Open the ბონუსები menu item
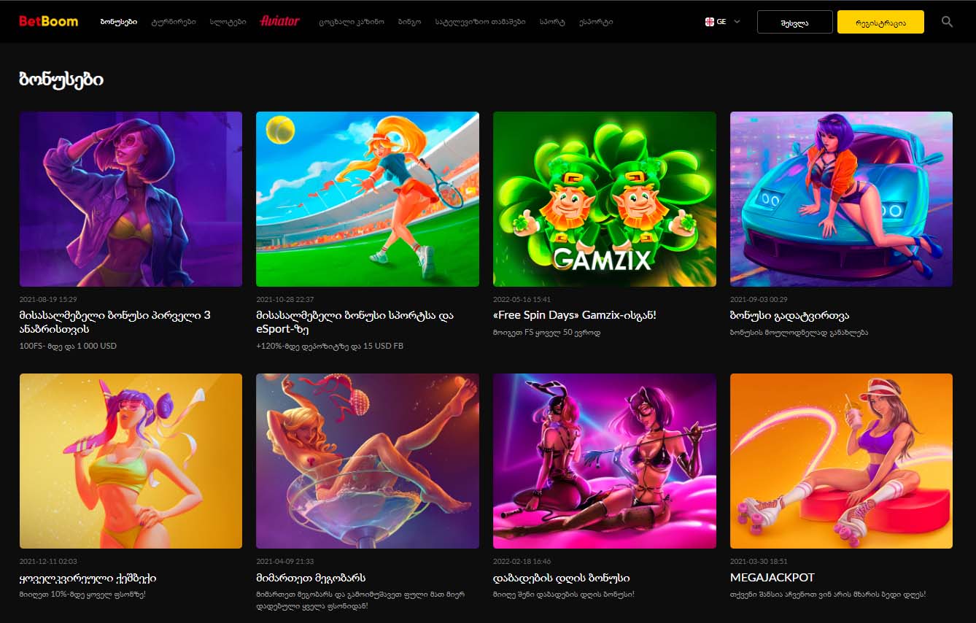Image resolution: width=976 pixels, height=623 pixels. coord(118,22)
